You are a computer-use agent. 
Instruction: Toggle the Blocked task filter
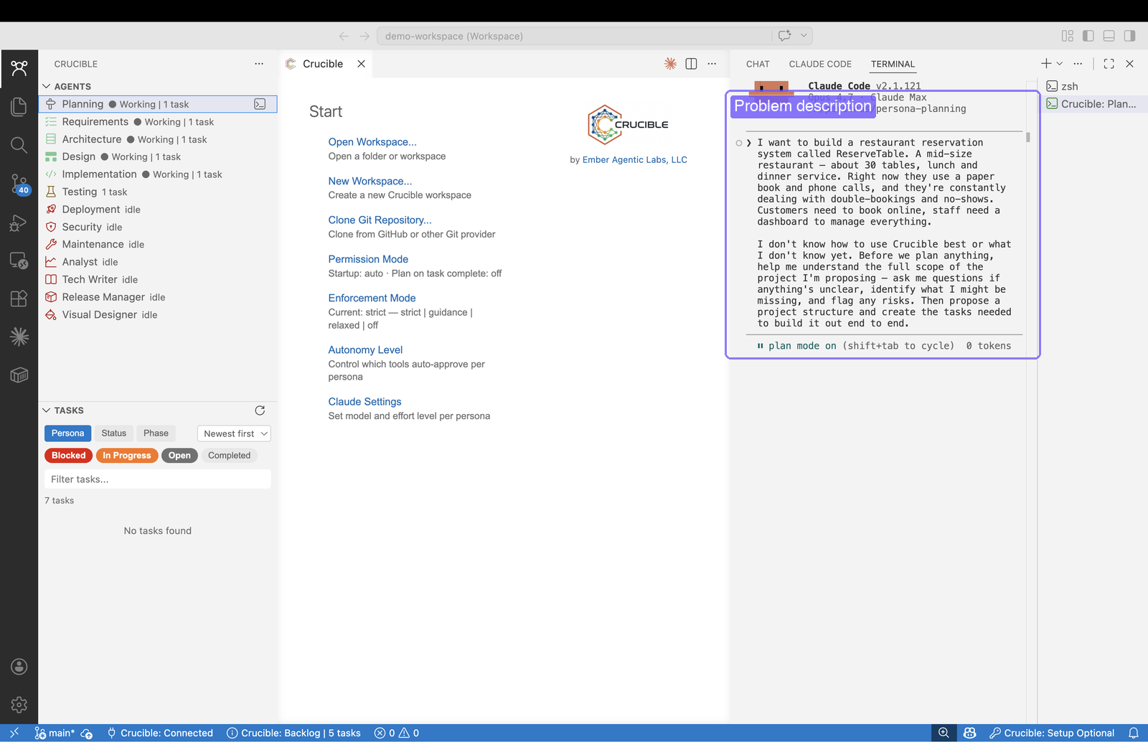pyautogui.click(x=67, y=455)
